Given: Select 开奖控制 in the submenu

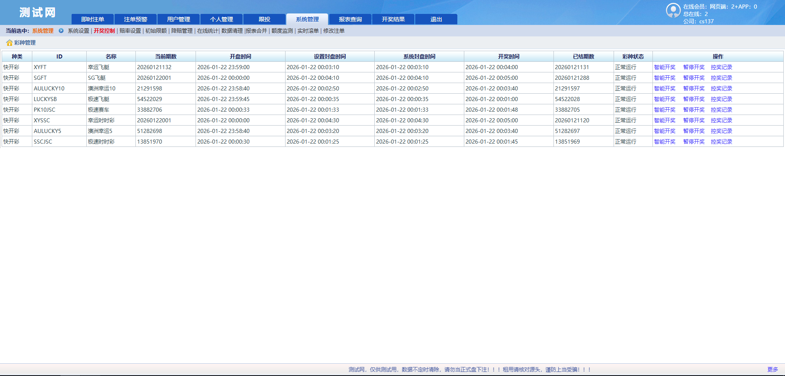Looking at the screenshot, I should coord(104,31).
